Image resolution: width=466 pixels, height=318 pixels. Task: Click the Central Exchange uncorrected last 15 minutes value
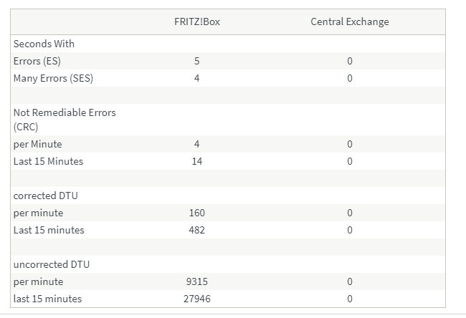point(349,299)
